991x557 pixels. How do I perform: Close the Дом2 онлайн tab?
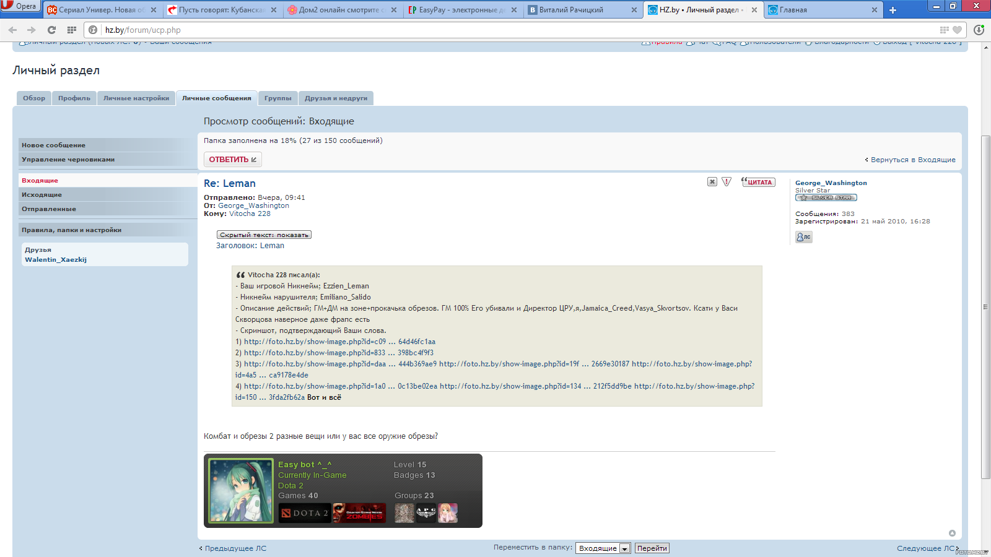coord(394,10)
